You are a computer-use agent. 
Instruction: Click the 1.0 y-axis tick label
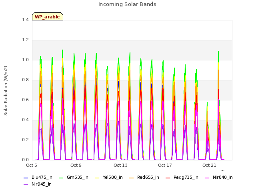coord(25,60)
